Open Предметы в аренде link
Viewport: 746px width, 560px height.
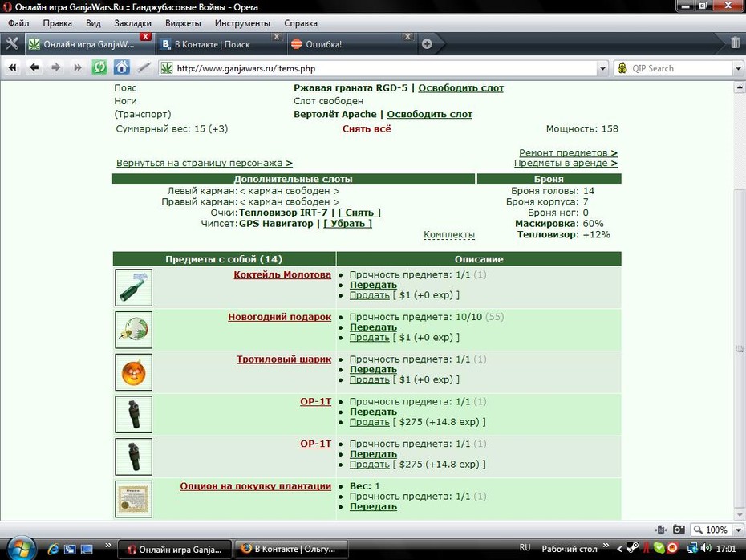click(x=566, y=163)
